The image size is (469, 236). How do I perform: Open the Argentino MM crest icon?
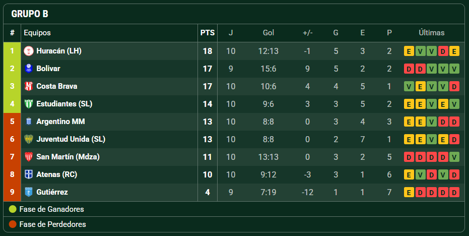coord(28,122)
